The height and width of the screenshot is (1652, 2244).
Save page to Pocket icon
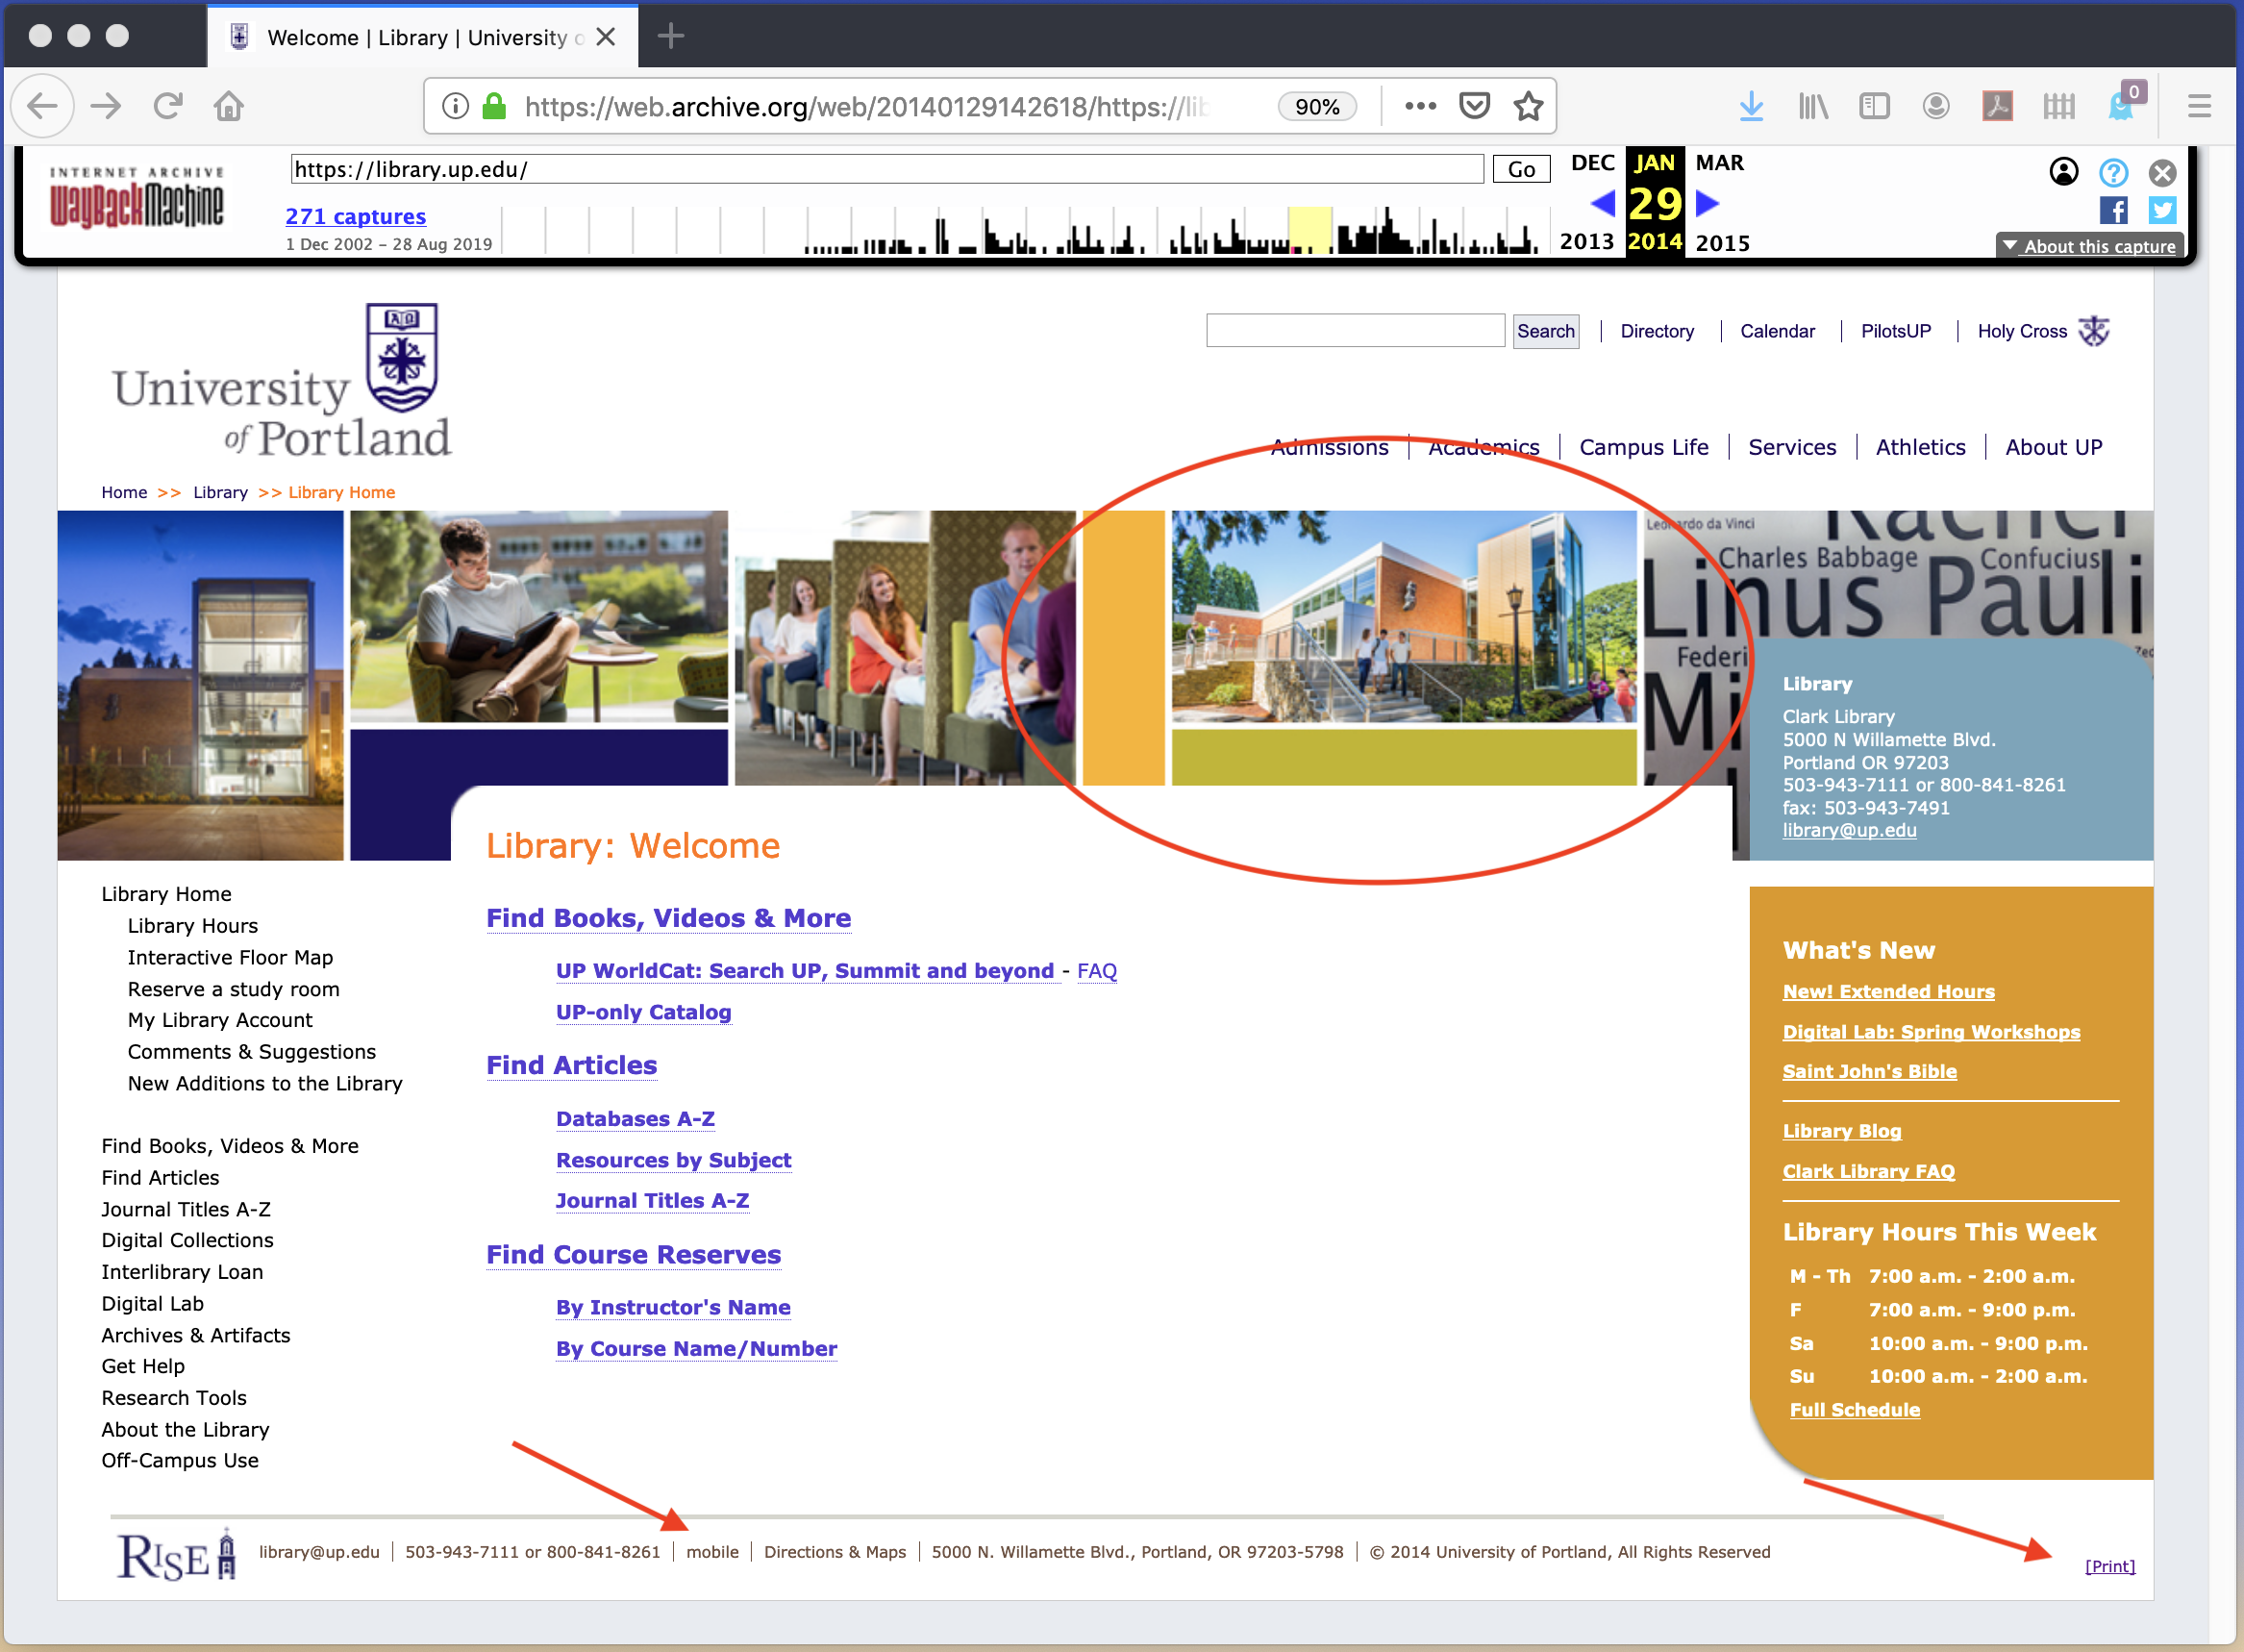[1474, 106]
